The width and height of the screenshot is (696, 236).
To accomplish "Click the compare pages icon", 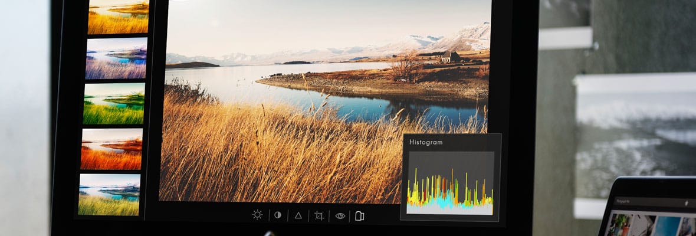I will tap(360, 216).
